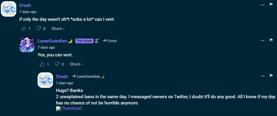The image size is (277, 116).
Task: Click 'The Mods' badge next to LunarGuardian
Action: 84,41
